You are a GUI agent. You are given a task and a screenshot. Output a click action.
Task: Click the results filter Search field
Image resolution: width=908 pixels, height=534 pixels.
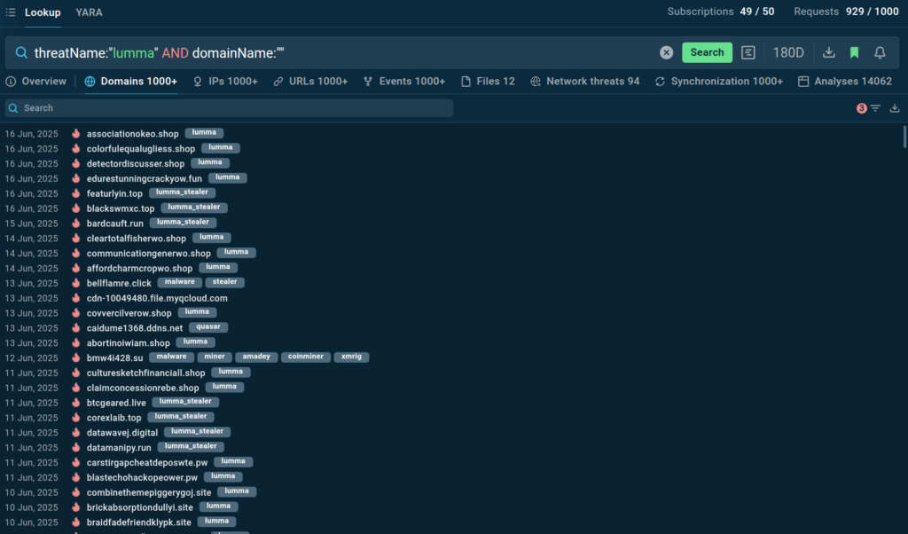pyautogui.click(x=231, y=108)
